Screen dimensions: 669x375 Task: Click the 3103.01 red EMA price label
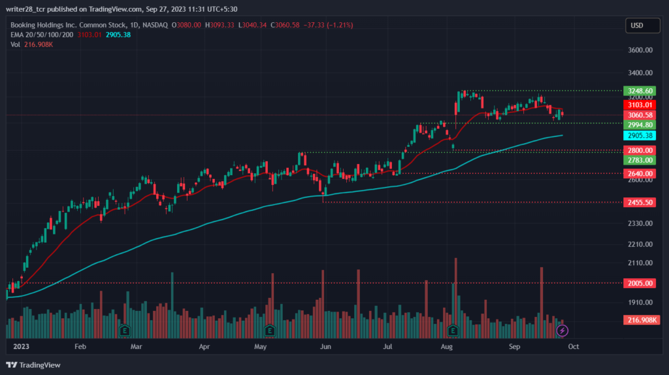[x=640, y=105]
